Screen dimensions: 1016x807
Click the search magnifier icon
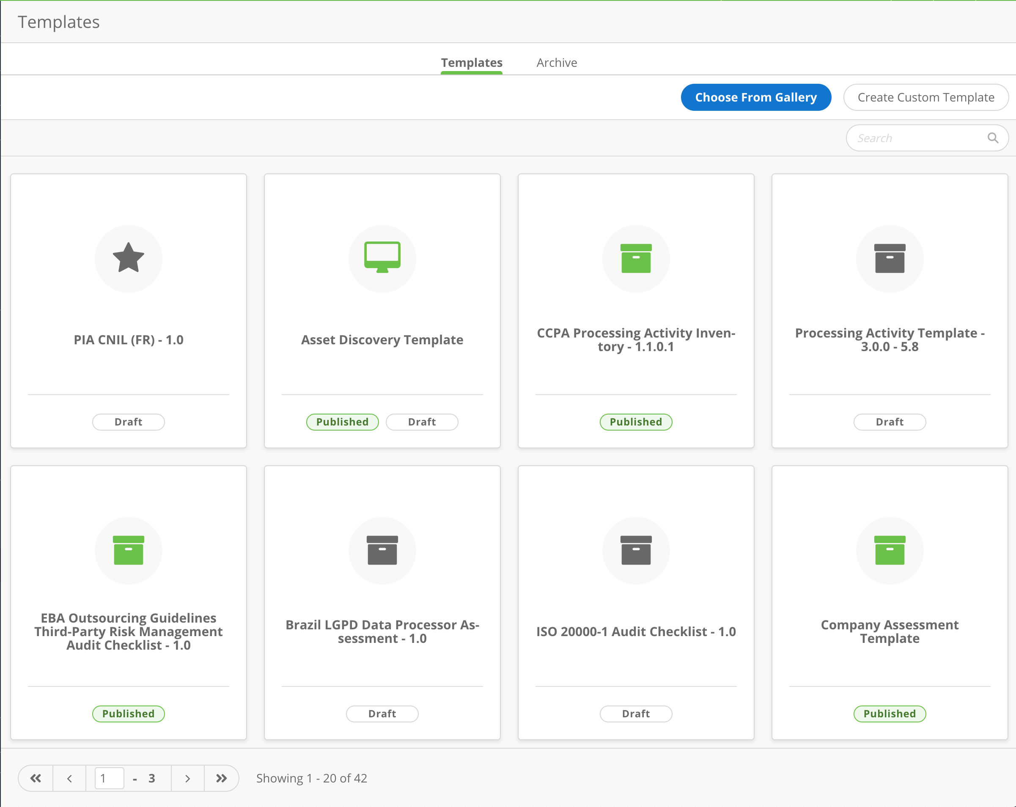click(993, 137)
